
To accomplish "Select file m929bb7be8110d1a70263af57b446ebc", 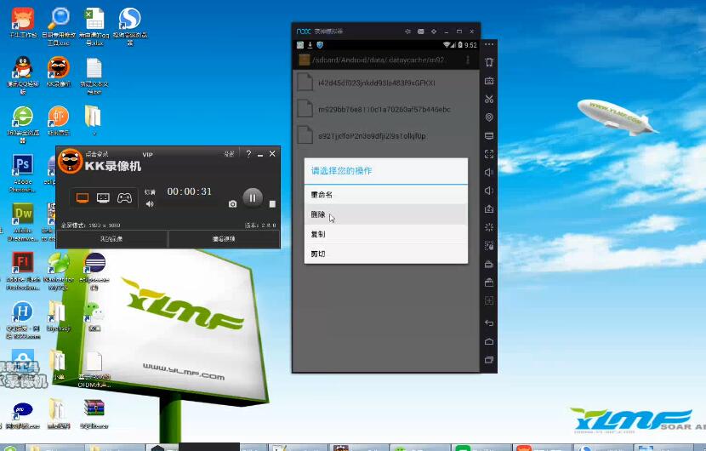I will [386, 109].
